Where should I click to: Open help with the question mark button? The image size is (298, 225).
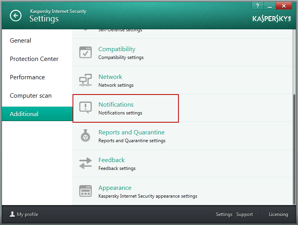pyautogui.click(x=258, y=6)
